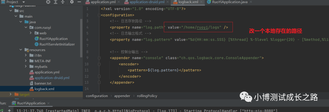Image resolution: width=329 pixels, height=112 pixels.
Task: Click the ${log.pattern} text on line 11
Action: [x=163, y=70]
